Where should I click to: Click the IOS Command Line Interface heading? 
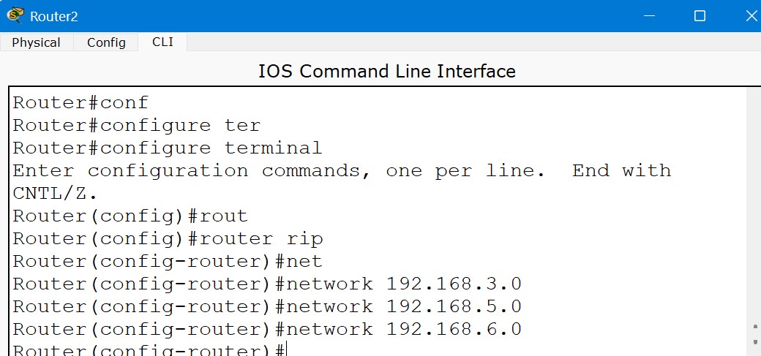pyautogui.click(x=386, y=72)
